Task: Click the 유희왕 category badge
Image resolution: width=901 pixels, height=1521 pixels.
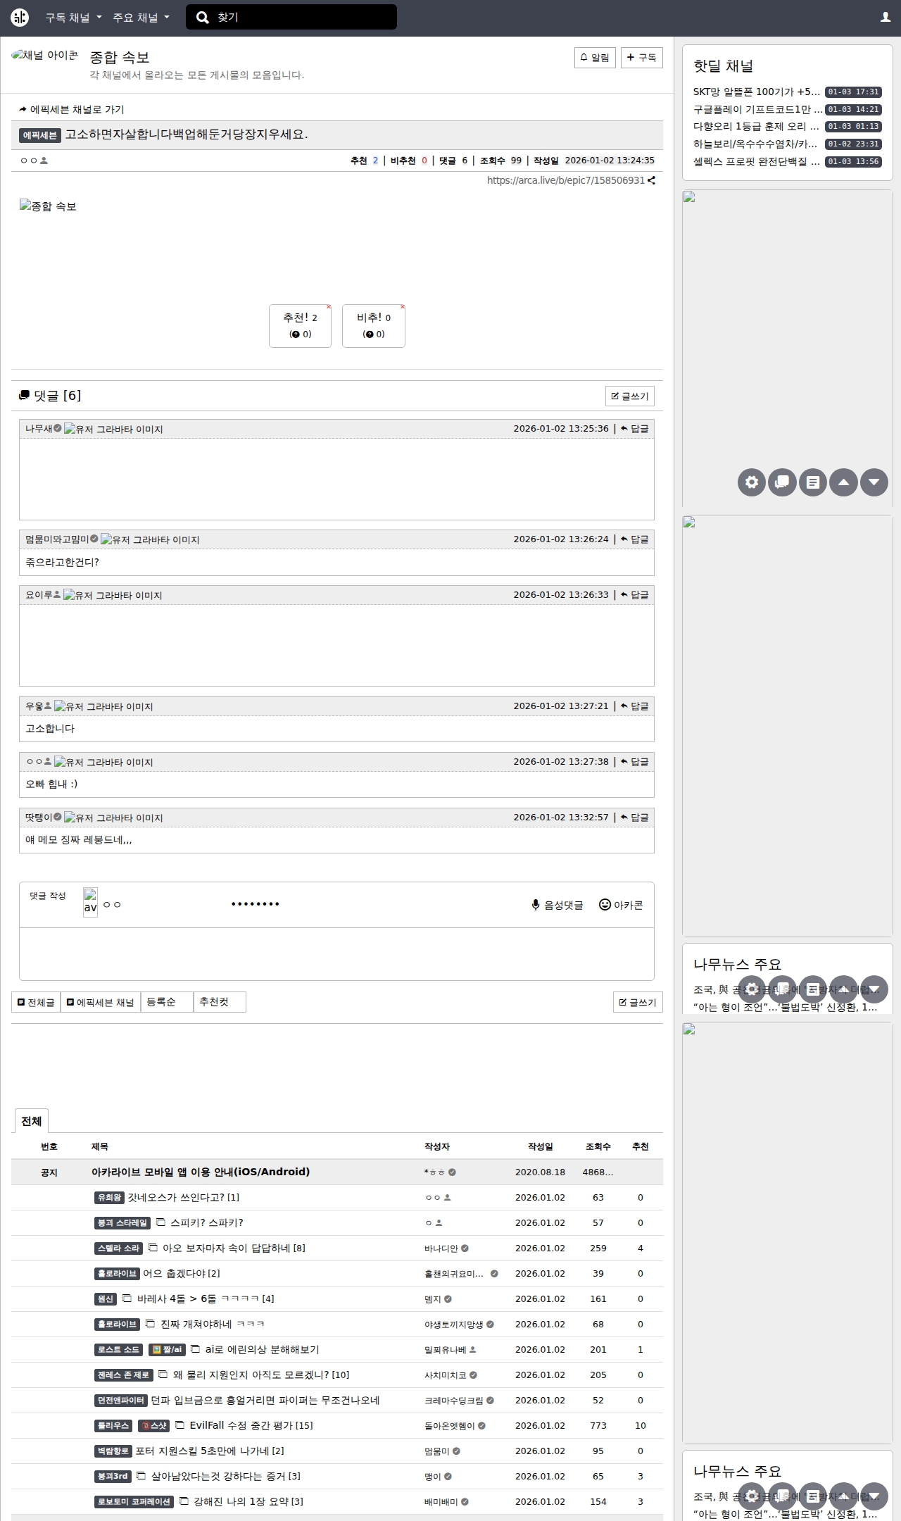Action: (x=109, y=1197)
